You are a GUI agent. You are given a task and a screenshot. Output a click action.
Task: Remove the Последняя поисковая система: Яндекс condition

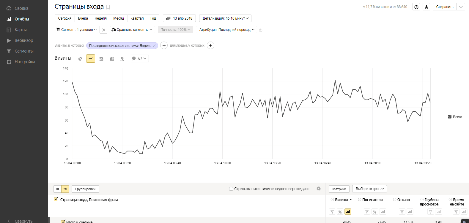[x=154, y=46]
